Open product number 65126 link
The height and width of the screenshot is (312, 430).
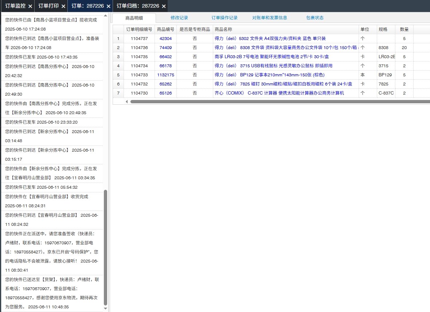(166, 93)
